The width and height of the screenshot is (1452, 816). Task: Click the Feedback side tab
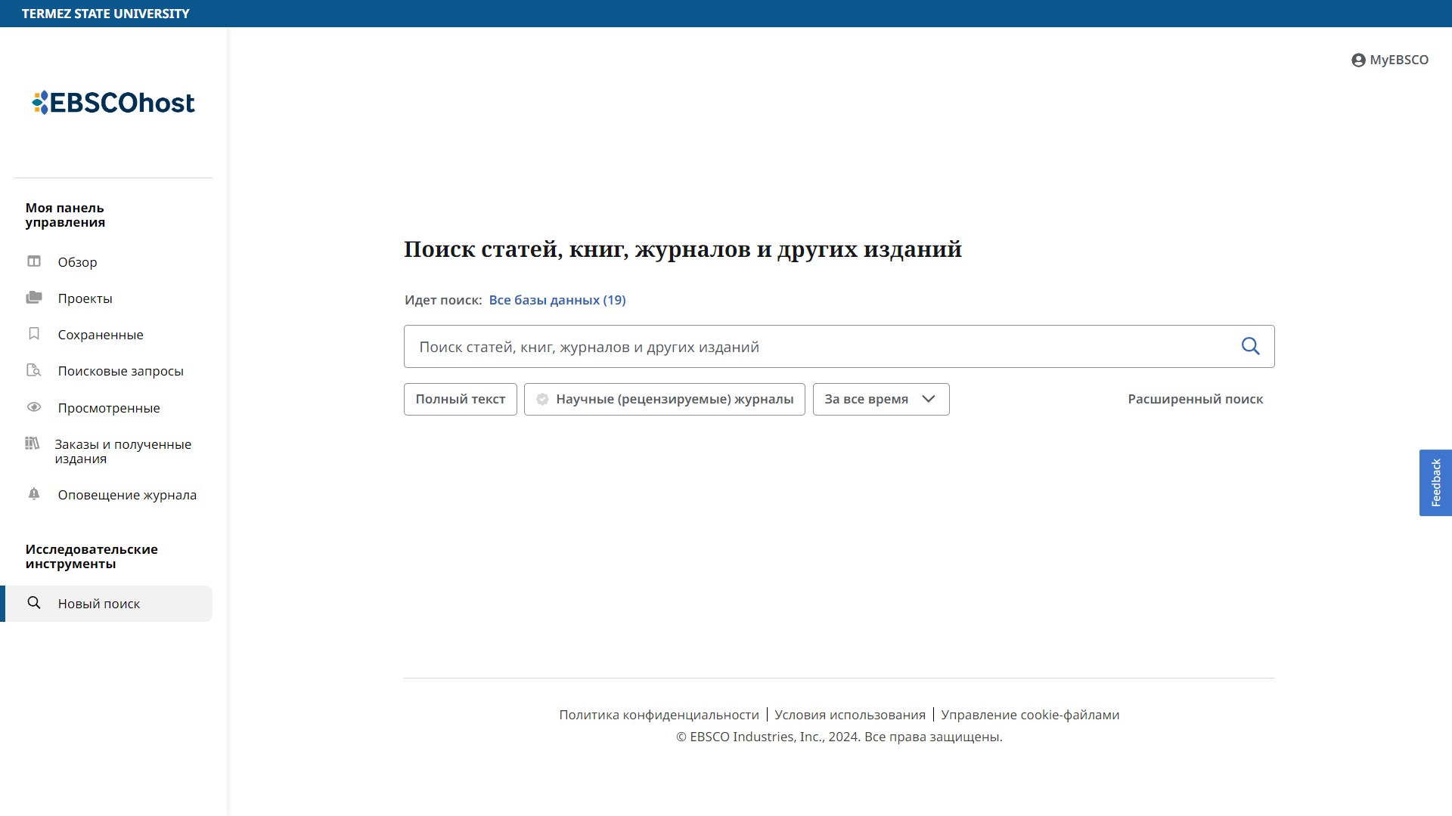coord(1435,483)
